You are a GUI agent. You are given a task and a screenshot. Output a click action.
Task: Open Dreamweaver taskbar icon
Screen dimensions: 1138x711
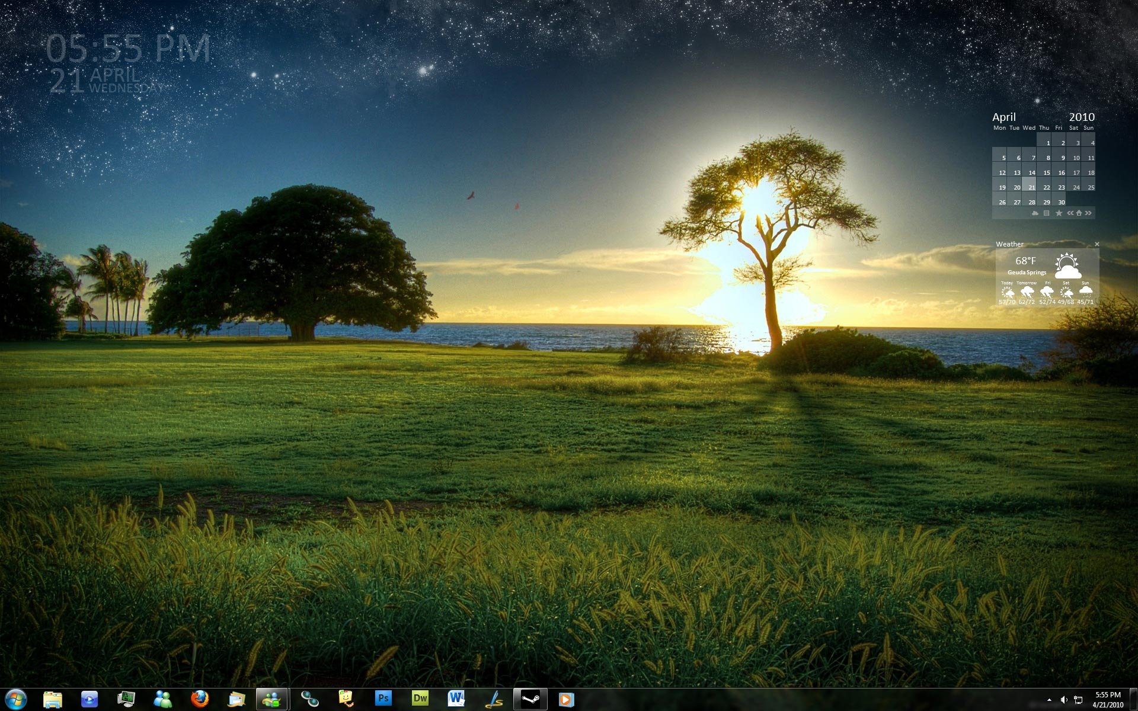pyautogui.click(x=420, y=699)
